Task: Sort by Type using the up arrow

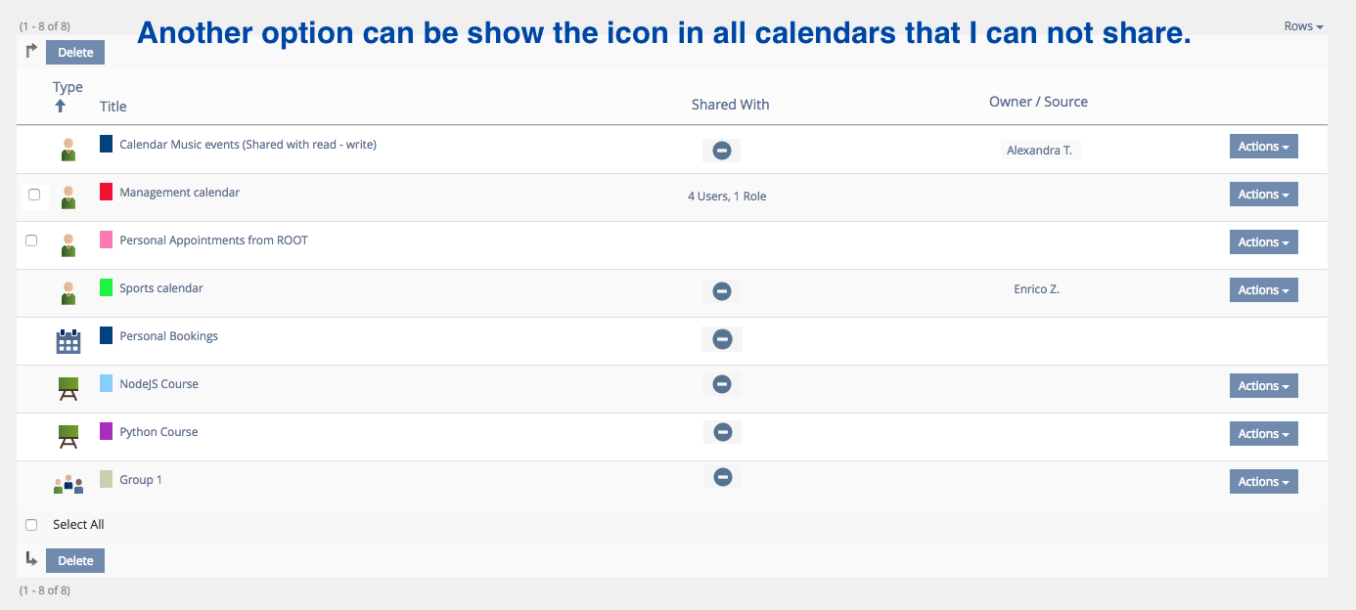Action: tap(61, 106)
